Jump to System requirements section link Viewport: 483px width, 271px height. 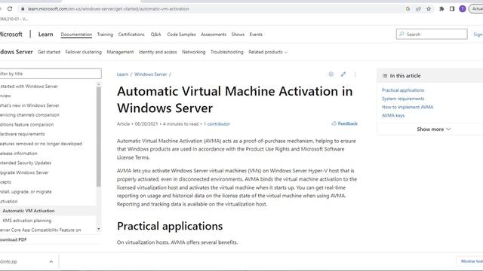pyautogui.click(x=403, y=99)
